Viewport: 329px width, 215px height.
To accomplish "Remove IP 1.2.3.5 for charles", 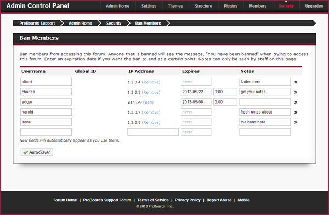I will tap(151, 92).
